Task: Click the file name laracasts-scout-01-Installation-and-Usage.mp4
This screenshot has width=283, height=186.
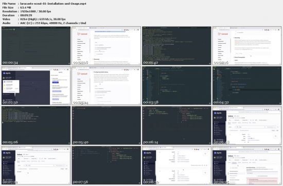Action: (53, 4)
